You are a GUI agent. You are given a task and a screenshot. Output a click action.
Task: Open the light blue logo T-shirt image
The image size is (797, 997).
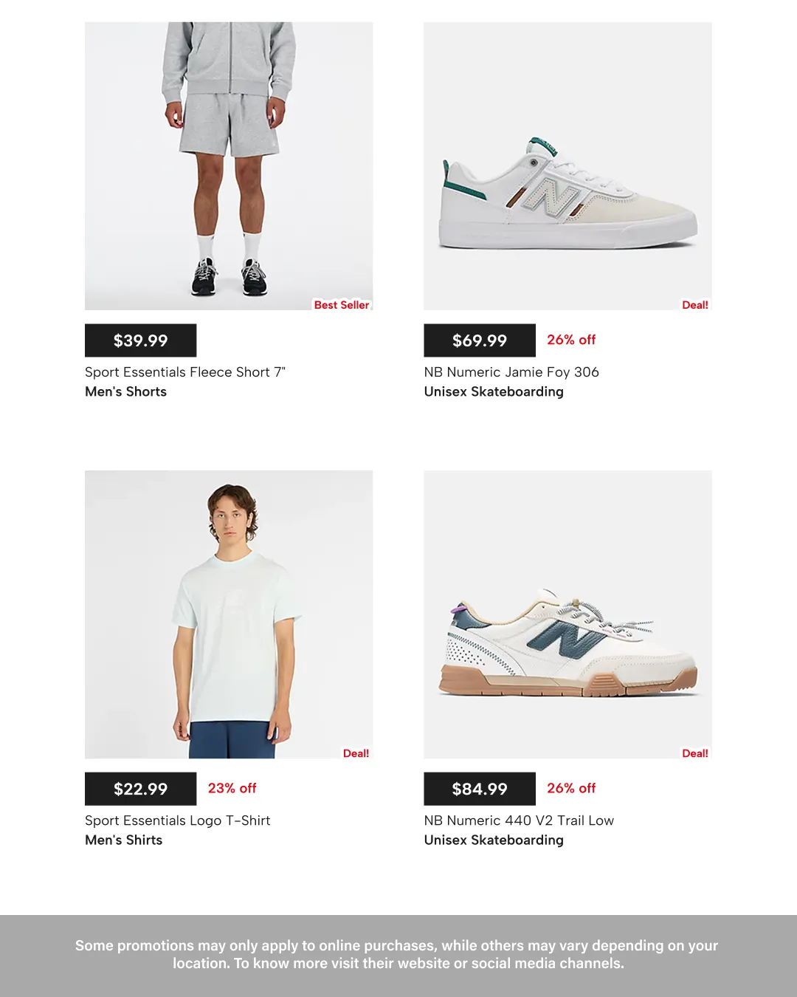coord(229,614)
